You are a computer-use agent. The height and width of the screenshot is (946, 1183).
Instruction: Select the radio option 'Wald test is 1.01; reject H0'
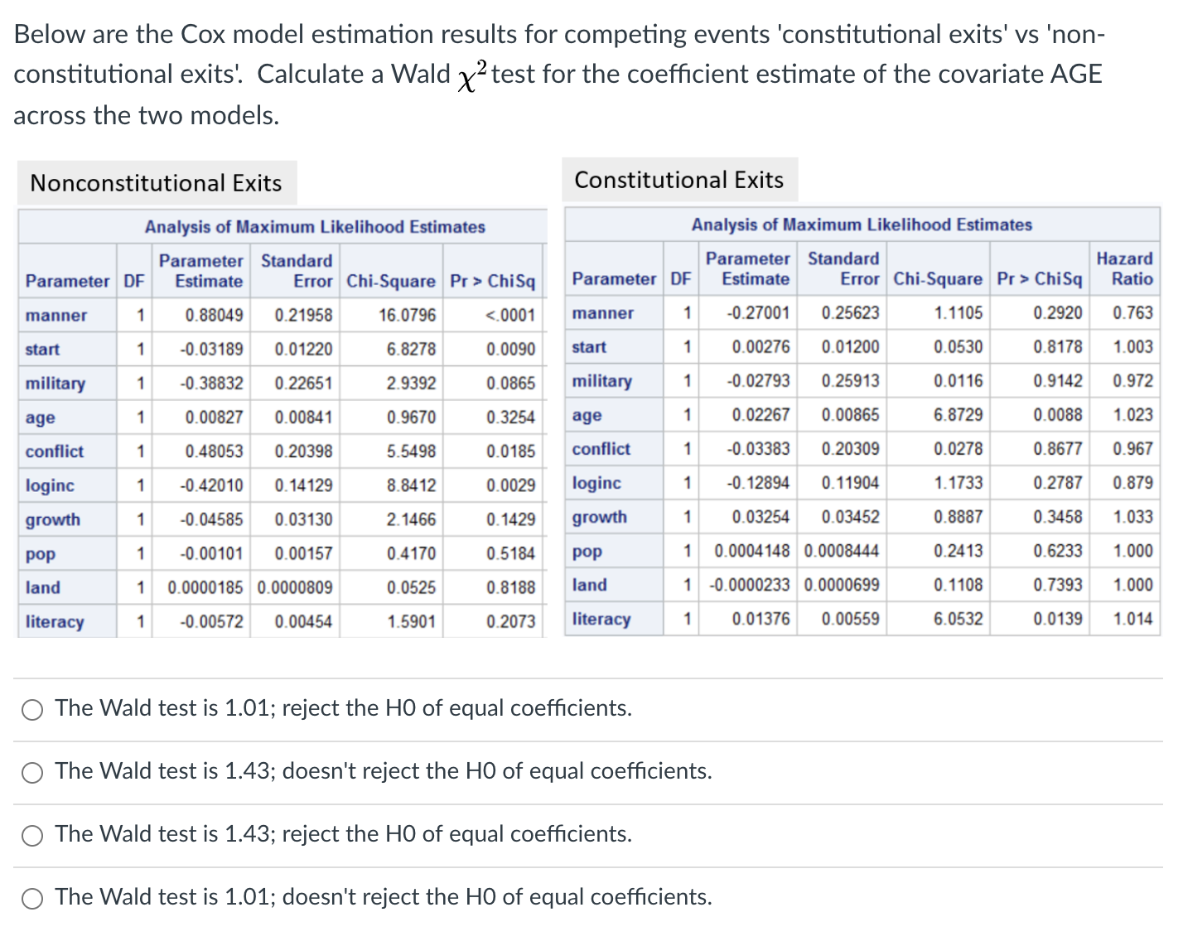[x=32, y=709]
